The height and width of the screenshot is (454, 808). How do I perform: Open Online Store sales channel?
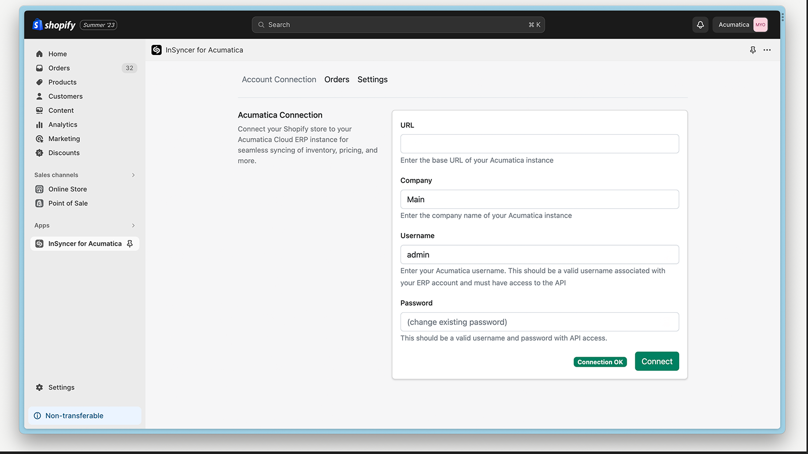click(68, 189)
